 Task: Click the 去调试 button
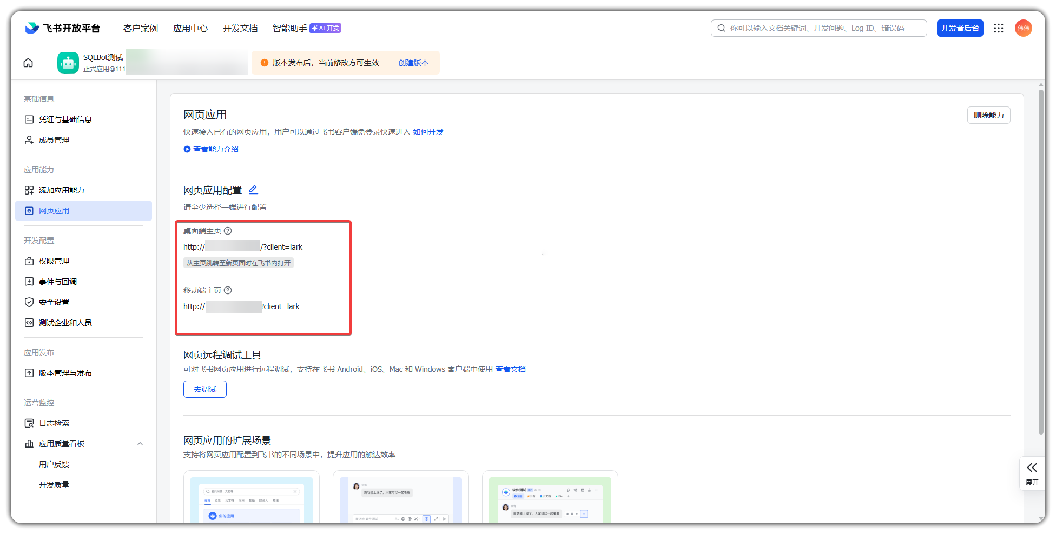[x=204, y=389]
